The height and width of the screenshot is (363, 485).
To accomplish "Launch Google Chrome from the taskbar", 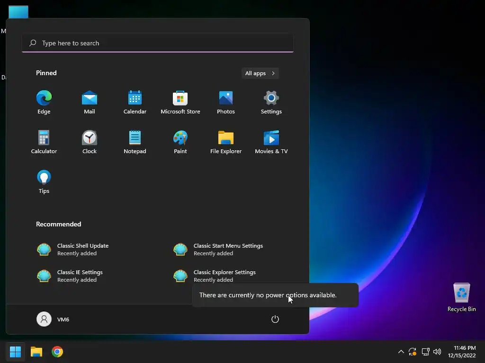I will coord(57,352).
